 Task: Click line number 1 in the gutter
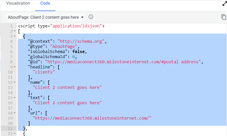click(x=11, y=26)
